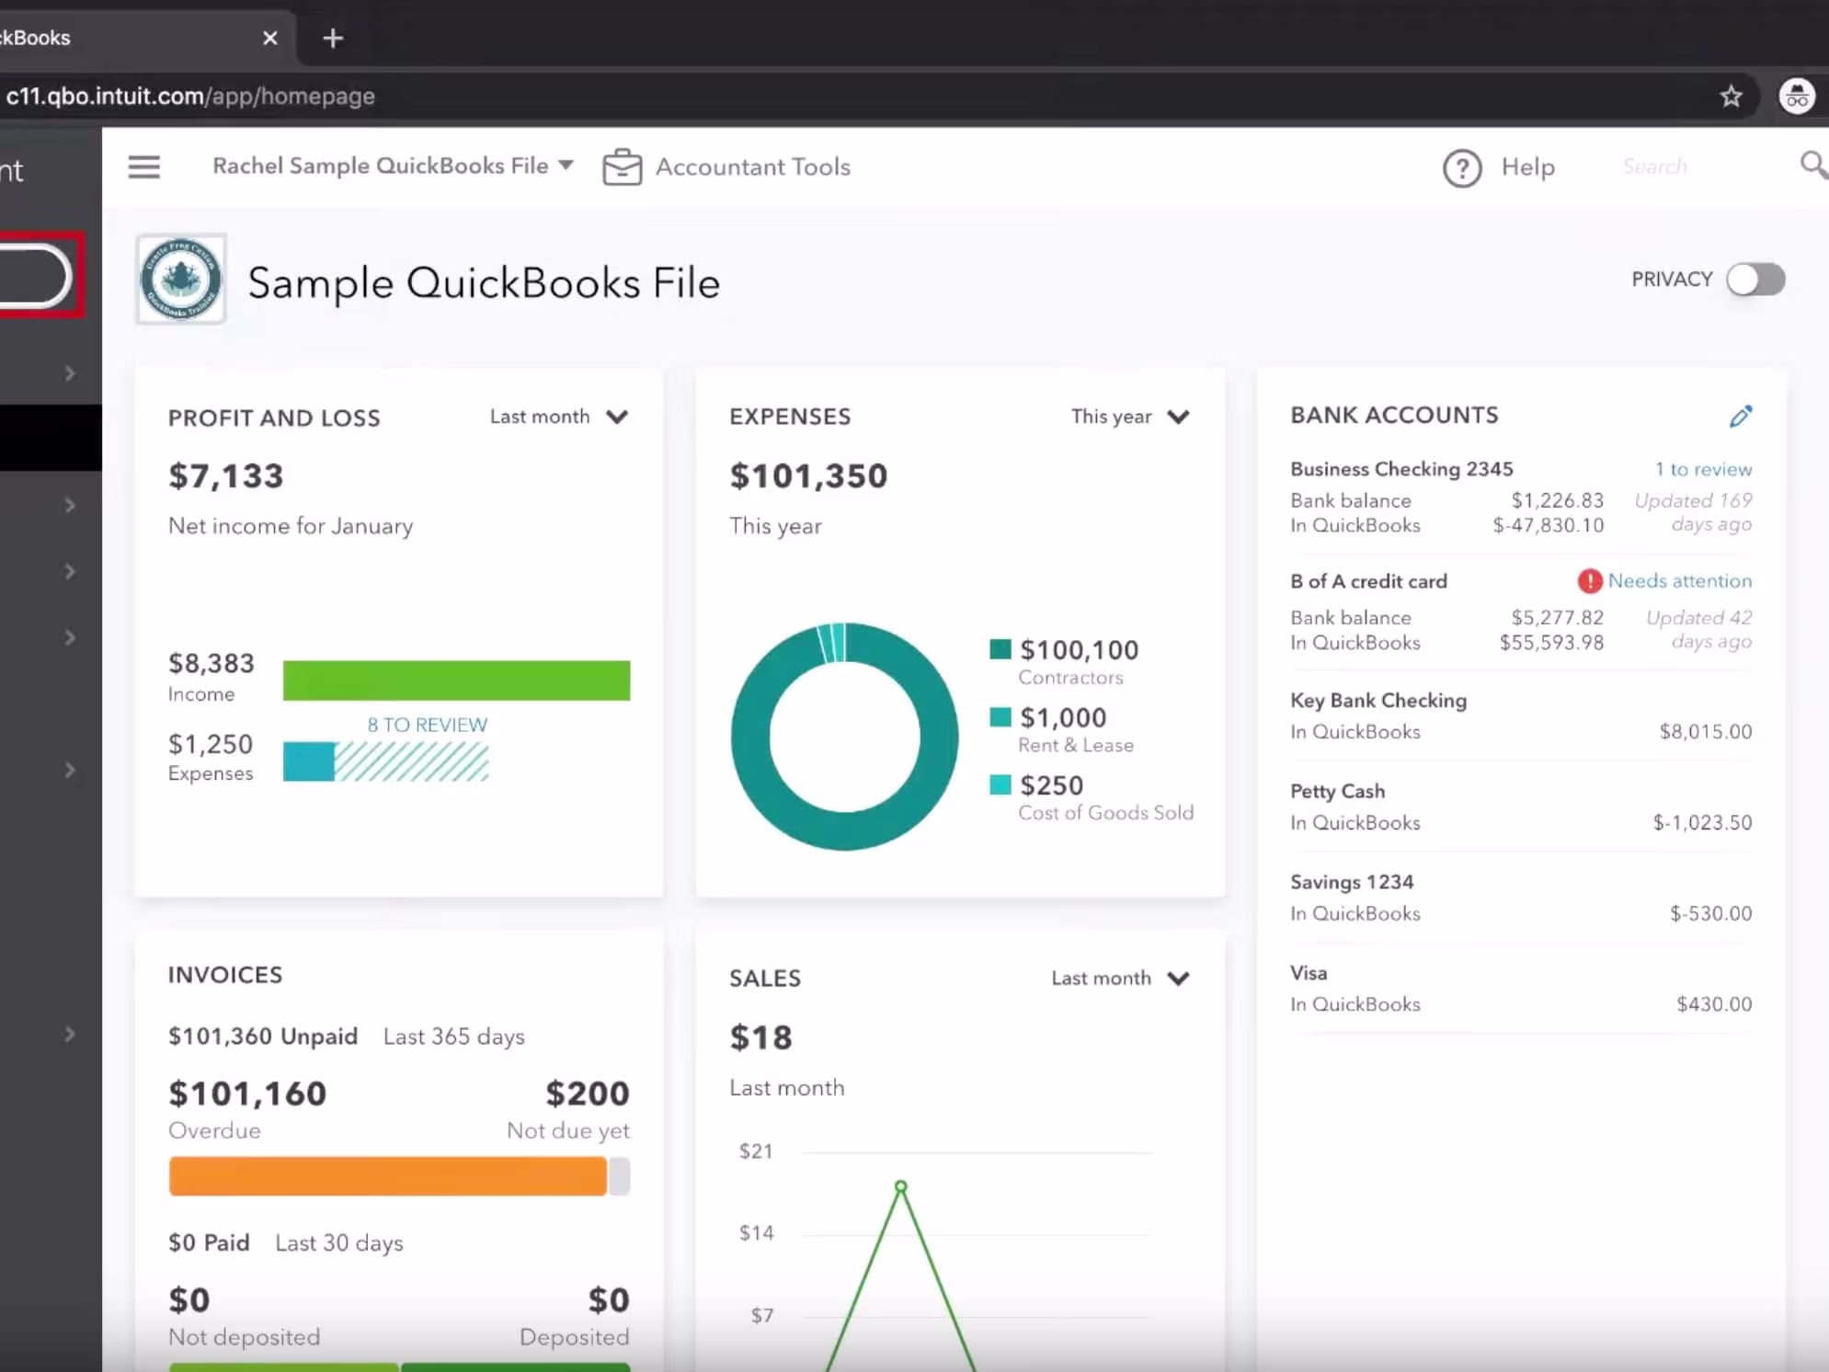The image size is (1829, 1372).
Task: Open Expenses This year dropdown
Action: 1129,417
